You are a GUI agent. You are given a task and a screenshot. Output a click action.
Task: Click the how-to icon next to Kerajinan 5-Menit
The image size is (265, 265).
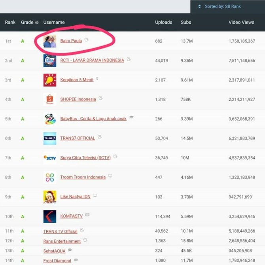[x=97, y=79]
